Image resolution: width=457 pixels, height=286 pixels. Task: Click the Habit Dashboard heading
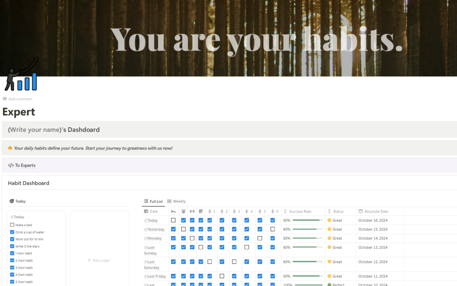click(x=29, y=183)
